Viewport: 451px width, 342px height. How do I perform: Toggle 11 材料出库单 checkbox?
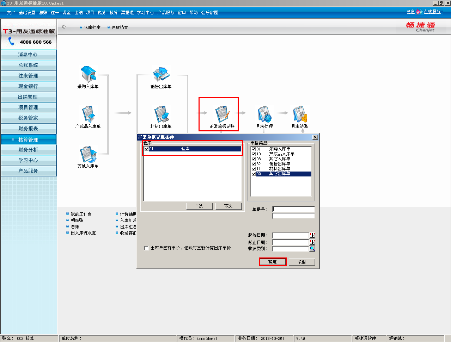[254, 169]
